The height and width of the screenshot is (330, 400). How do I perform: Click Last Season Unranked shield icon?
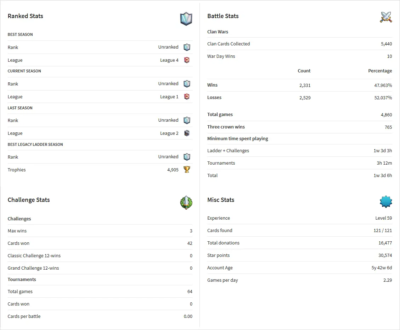187,120
